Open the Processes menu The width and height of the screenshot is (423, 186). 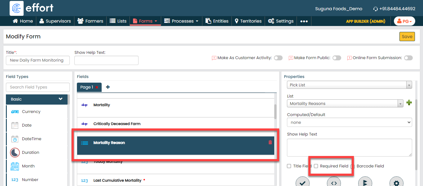(x=181, y=21)
